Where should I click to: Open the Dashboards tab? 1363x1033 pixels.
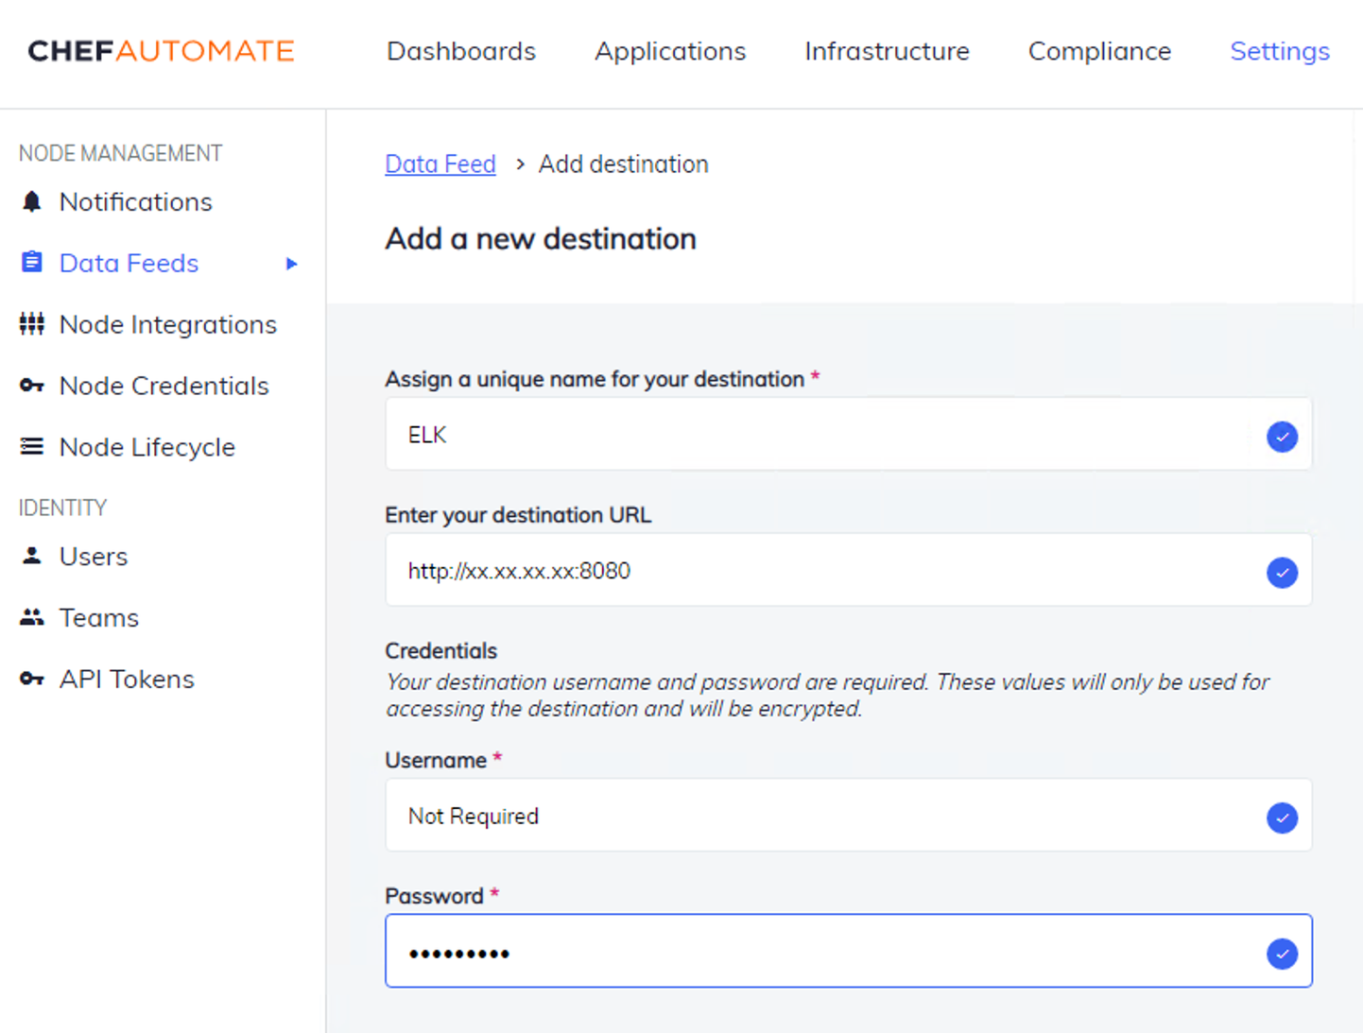(461, 51)
